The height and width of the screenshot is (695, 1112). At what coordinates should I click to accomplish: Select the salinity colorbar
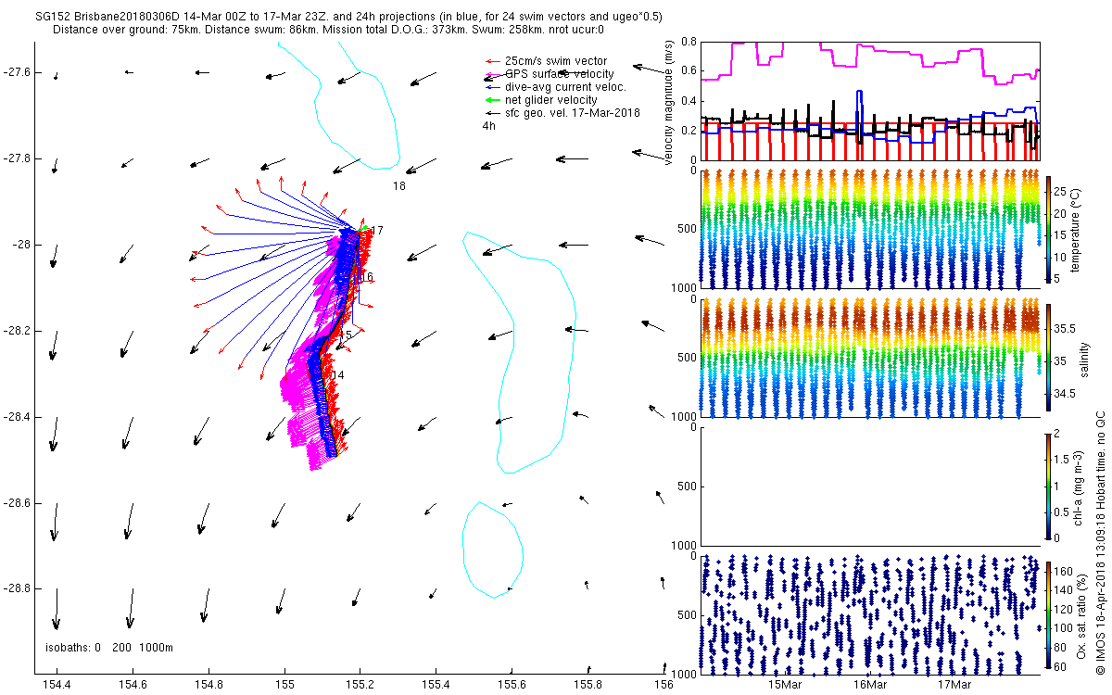(x=1048, y=360)
